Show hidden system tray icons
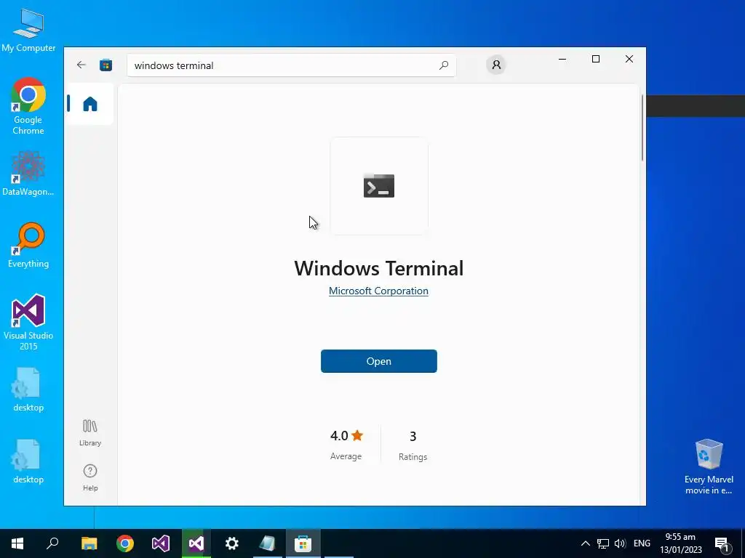 (586, 543)
